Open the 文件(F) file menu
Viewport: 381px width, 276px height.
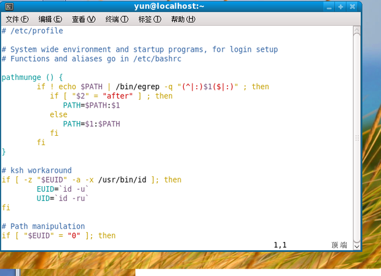click(17, 19)
